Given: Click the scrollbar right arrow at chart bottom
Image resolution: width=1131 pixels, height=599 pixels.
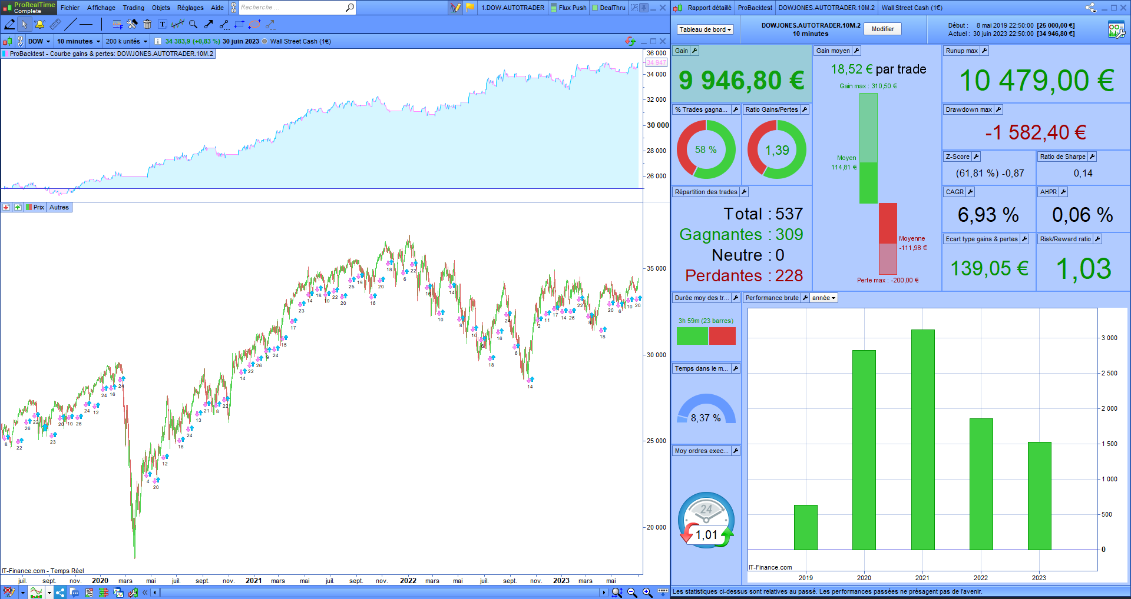Looking at the screenshot, I should [x=604, y=593].
